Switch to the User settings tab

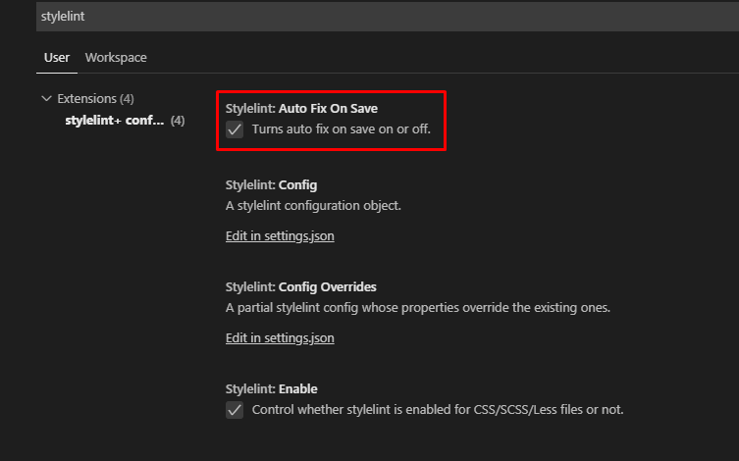[57, 58]
